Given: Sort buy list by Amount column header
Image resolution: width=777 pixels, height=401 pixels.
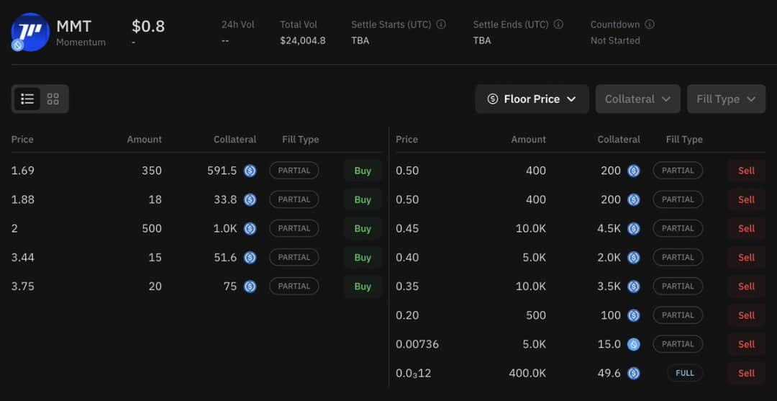Looking at the screenshot, I should [x=144, y=139].
